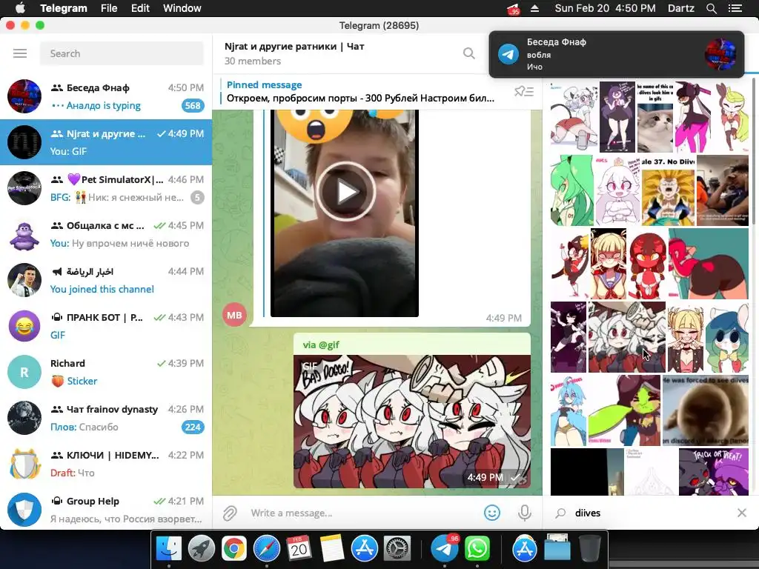
Task: Open the КЛЮЧИ | HIDEMY chat
Action: click(x=106, y=464)
